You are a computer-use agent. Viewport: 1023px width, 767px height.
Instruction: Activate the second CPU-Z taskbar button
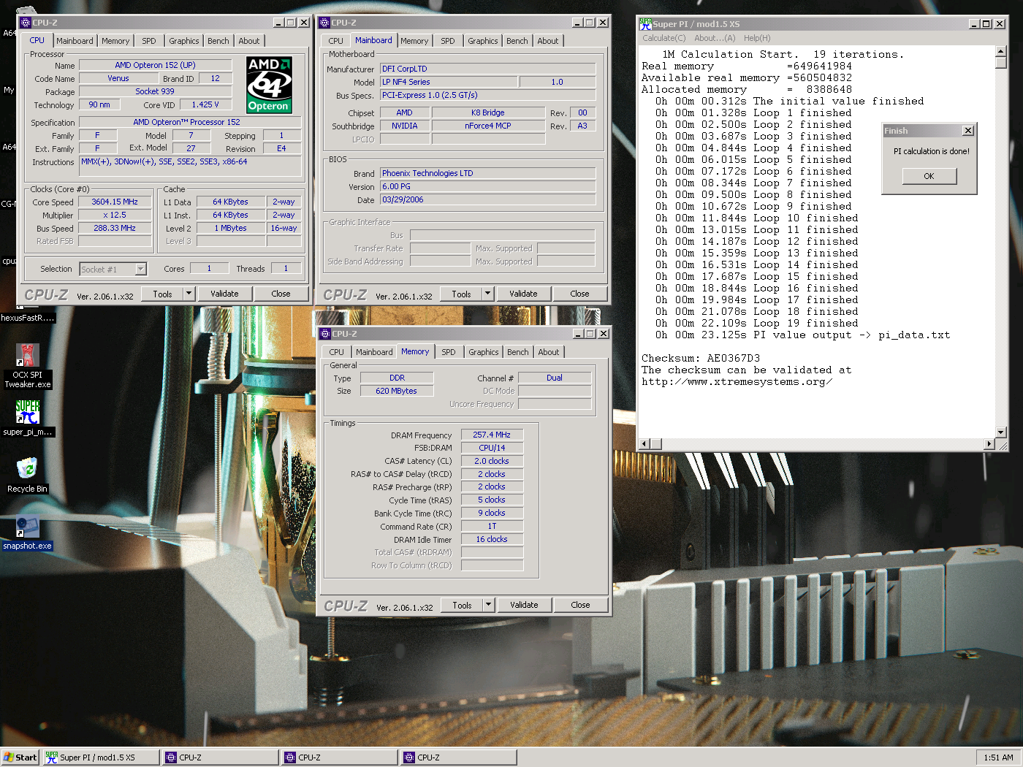[339, 758]
